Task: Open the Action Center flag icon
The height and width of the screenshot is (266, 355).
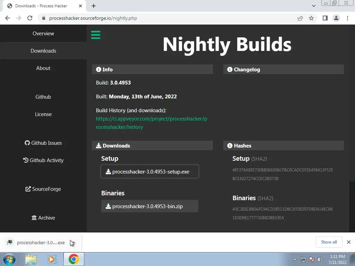Action: (312, 259)
